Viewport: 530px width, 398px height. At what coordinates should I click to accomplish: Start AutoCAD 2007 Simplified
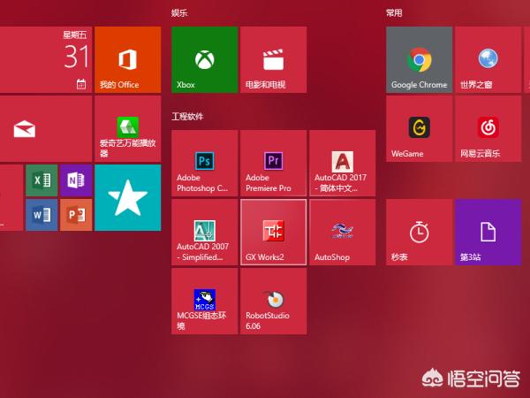click(x=204, y=233)
